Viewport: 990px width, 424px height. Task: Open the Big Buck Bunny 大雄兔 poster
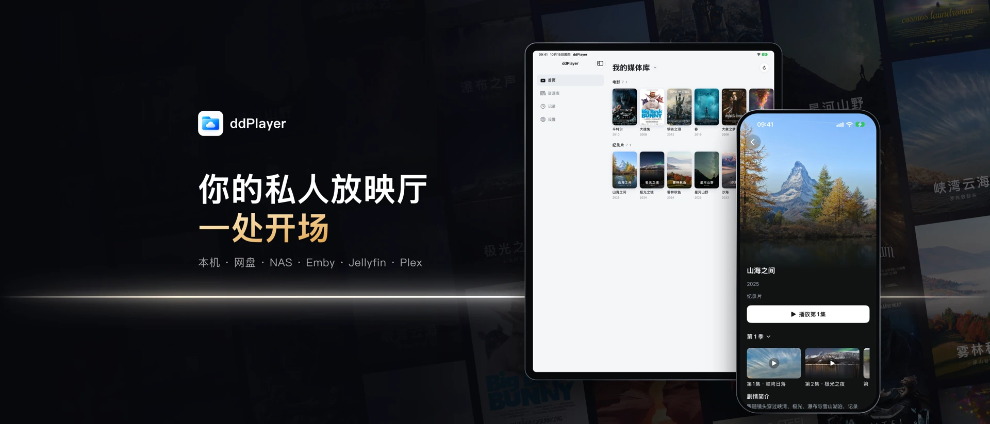coord(652,107)
